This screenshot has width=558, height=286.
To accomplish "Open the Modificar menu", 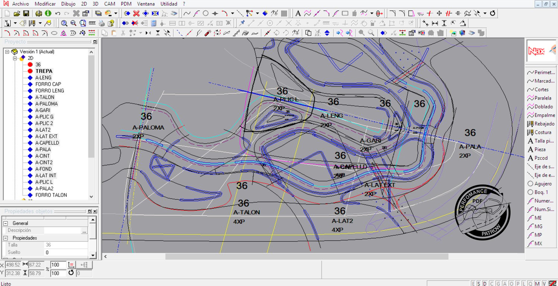I will coord(45,4).
